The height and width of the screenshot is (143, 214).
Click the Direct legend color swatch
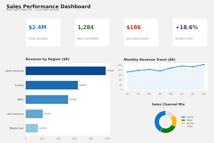click(183, 127)
